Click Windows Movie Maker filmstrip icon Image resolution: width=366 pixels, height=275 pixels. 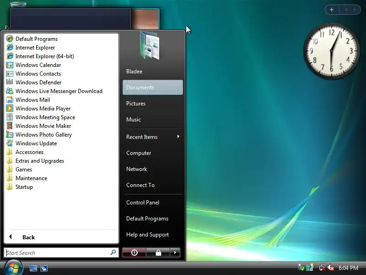tap(10, 126)
